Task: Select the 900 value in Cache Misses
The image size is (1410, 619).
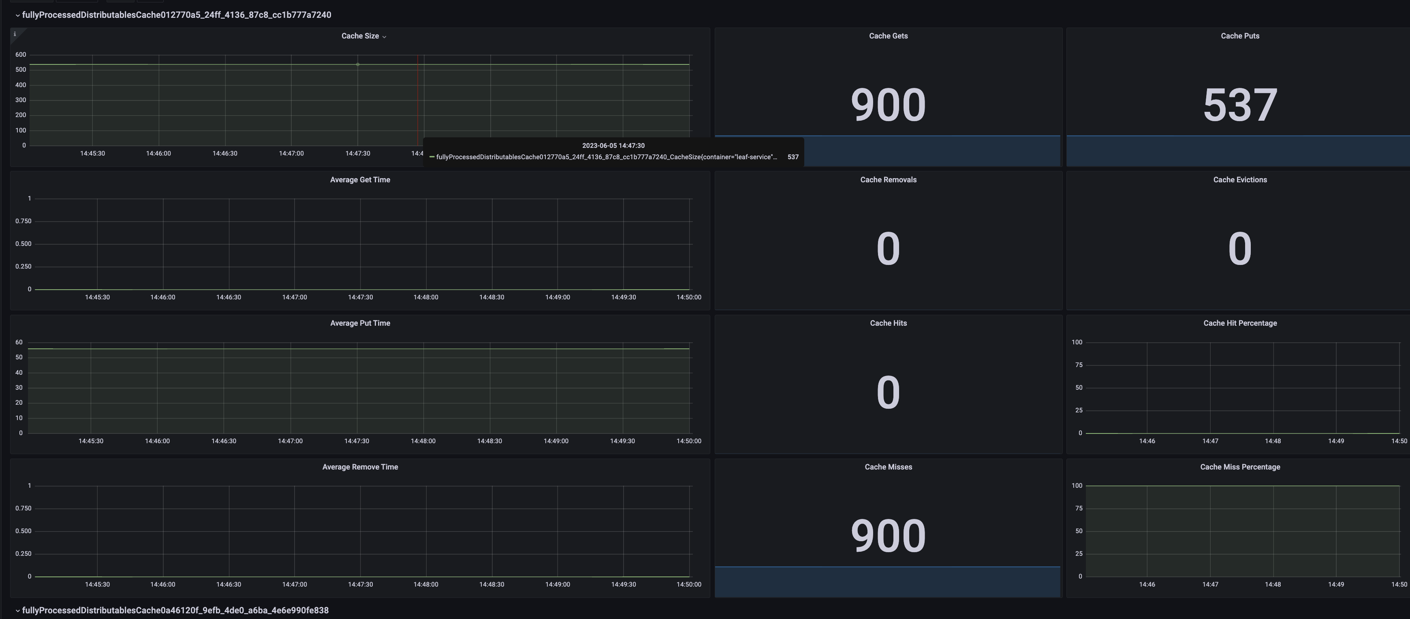Action: click(888, 536)
